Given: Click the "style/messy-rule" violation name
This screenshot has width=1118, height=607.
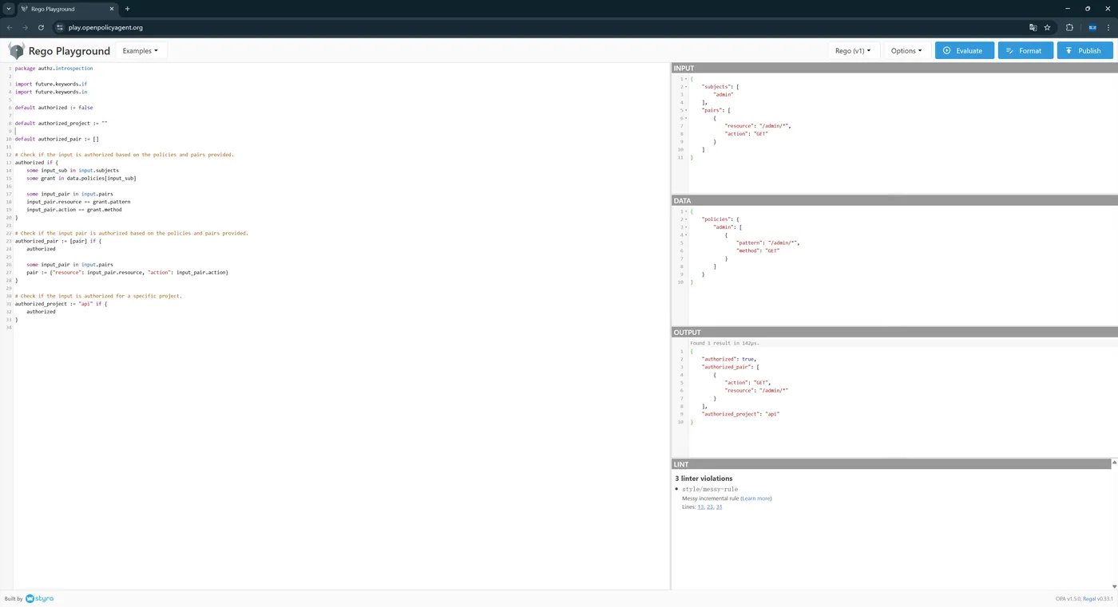Looking at the screenshot, I should click(x=710, y=489).
